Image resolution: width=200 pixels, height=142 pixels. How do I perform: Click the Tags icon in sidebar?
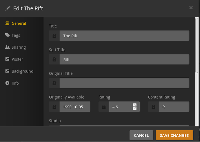pos(7,35)
